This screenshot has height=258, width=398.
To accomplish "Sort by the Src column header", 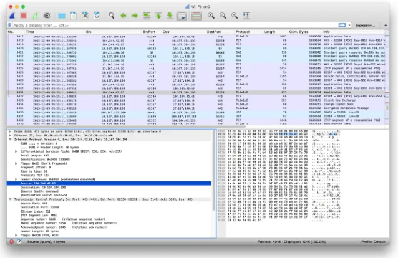I will tap(89, 32).
